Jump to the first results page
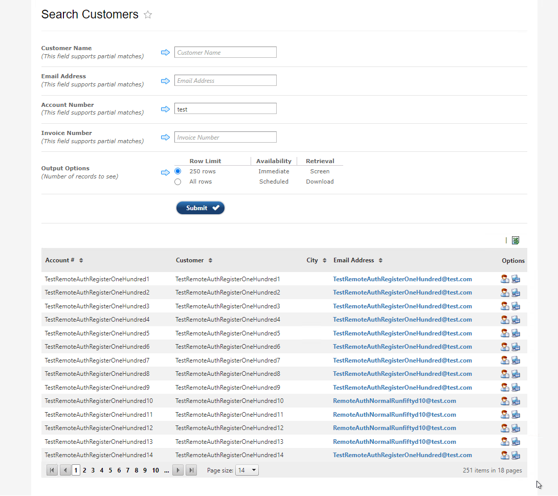558x496 pixels. pos(52,470)
